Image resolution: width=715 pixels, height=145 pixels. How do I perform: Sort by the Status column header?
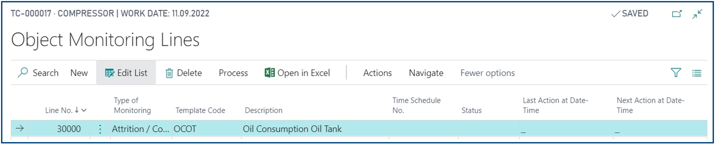click(471, 110)
